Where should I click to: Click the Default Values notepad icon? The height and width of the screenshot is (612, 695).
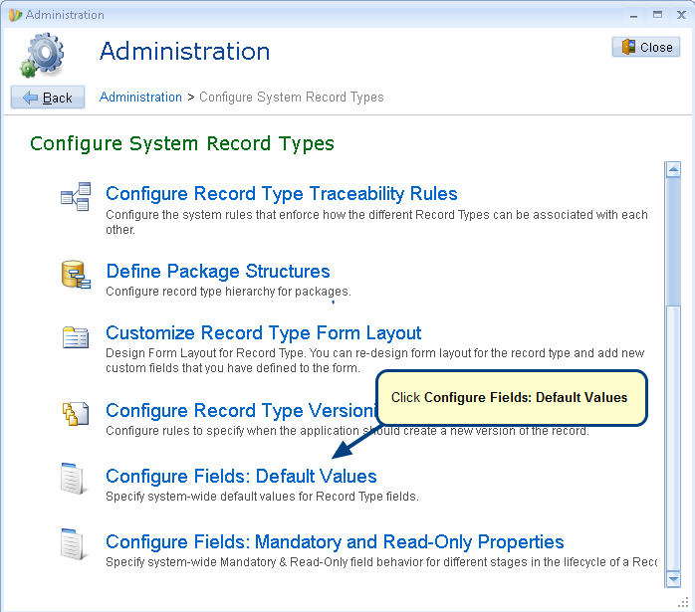point(73,479)
